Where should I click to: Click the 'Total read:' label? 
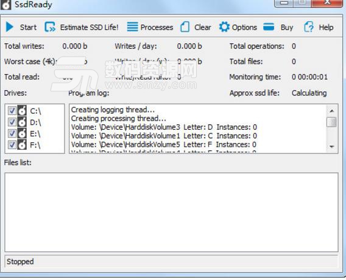(22, 77)
